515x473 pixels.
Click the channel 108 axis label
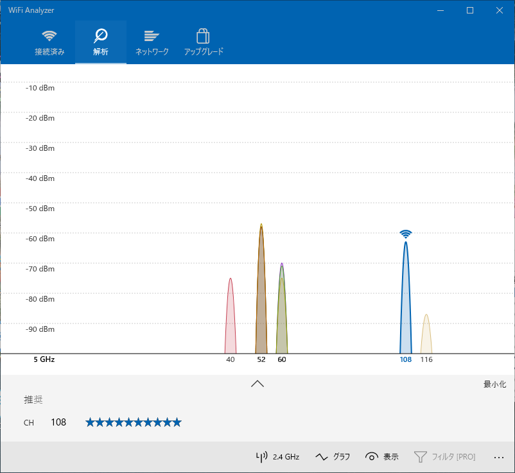tap(405, 360)
